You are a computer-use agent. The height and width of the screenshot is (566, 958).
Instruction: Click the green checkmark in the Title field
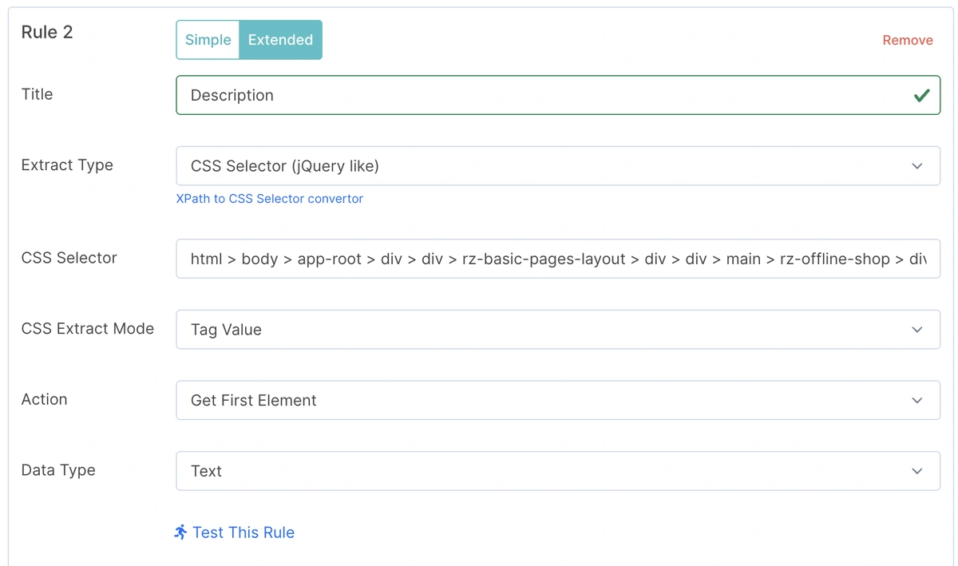tap(921, 96)
